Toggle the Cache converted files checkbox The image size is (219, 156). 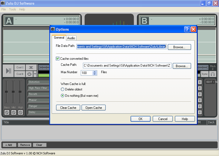pos(57,58)
